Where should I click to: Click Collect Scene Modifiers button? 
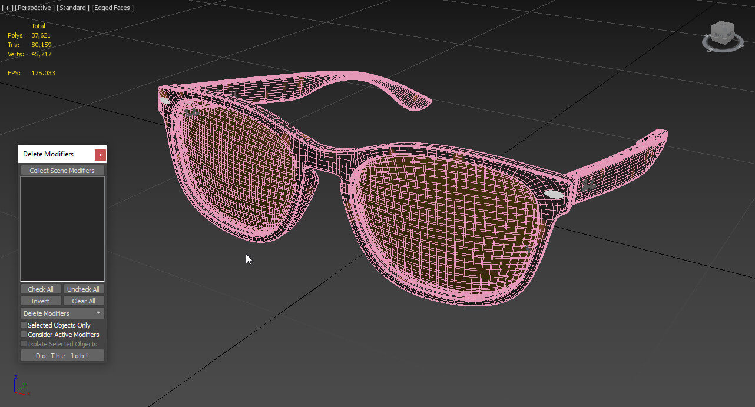(x=62, y=170)
